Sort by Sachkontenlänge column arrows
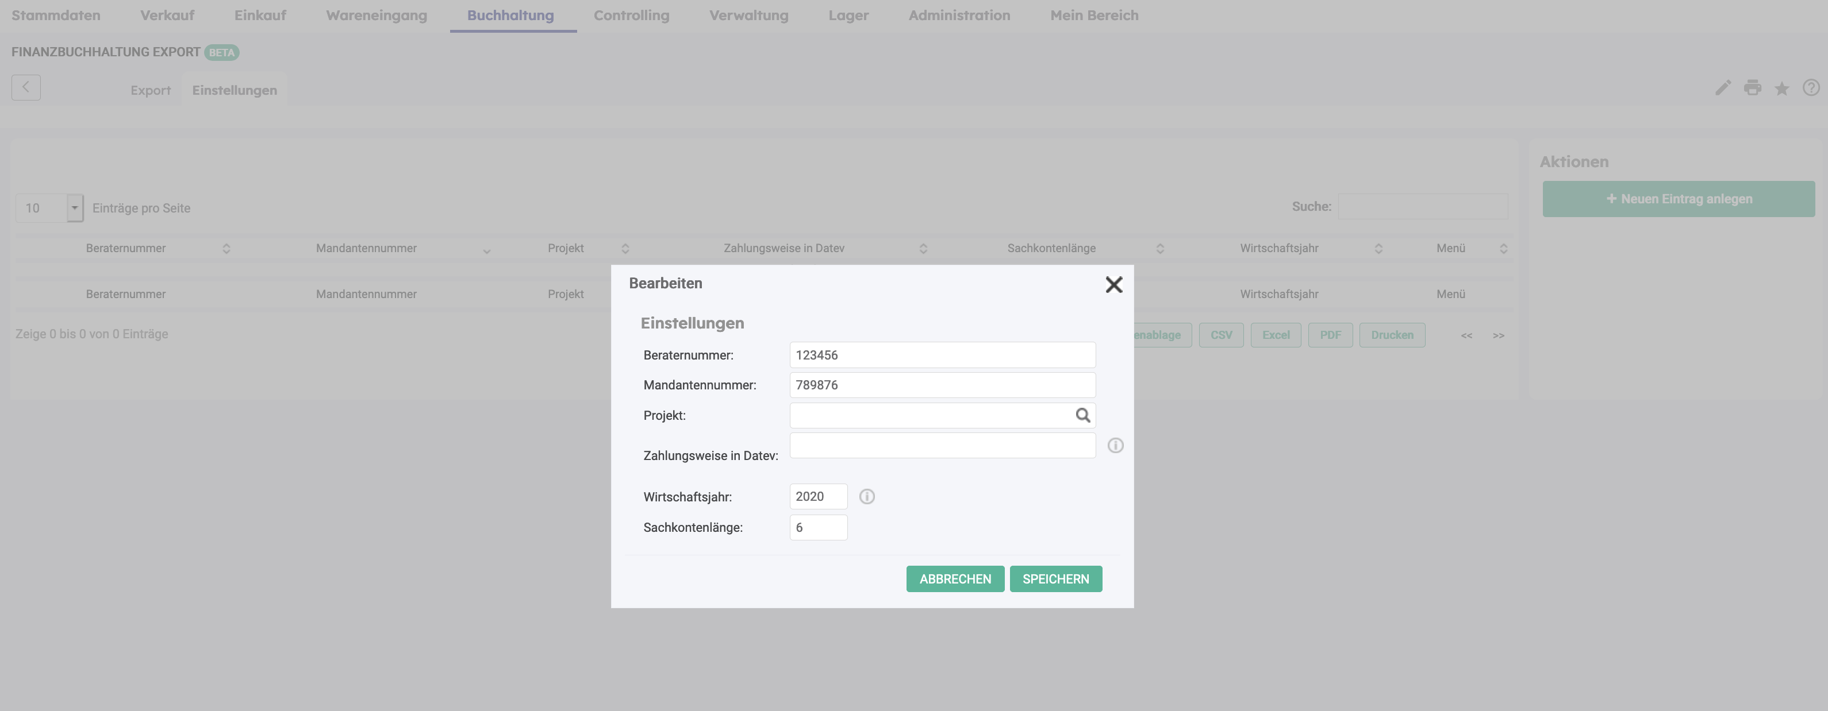This screenshot has height=711, width=1828. [x=1159, y=248]
